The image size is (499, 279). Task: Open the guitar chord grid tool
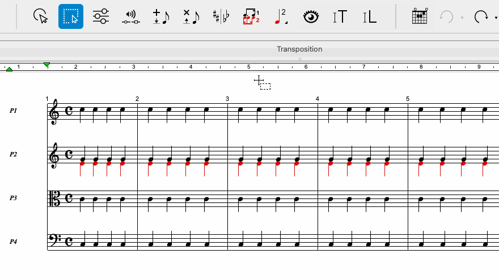click(x=420, y=16)
